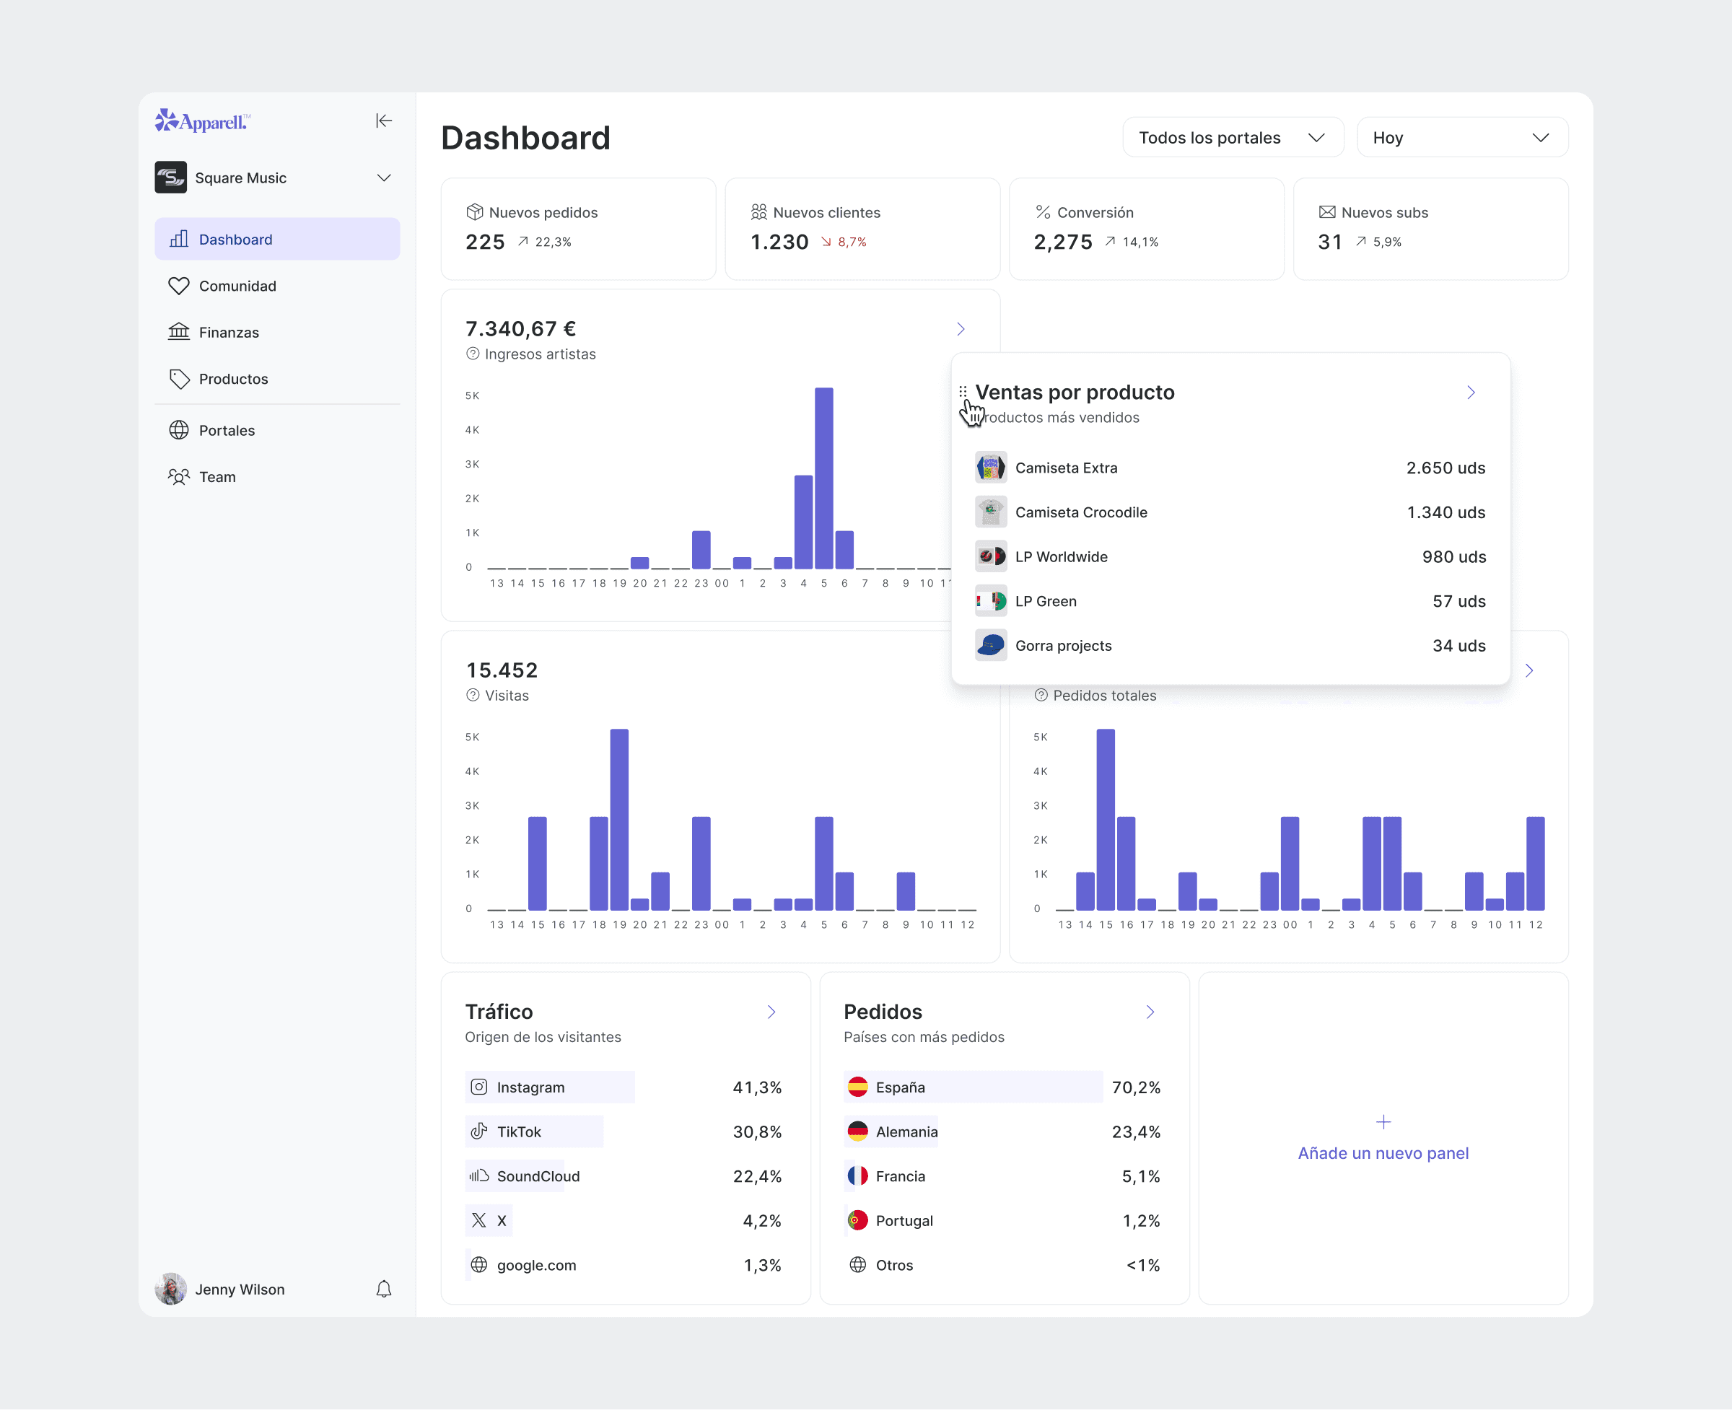Expand Ventas por producto with chevron arrow
1732x1410 pixels.
point(1471,393)
